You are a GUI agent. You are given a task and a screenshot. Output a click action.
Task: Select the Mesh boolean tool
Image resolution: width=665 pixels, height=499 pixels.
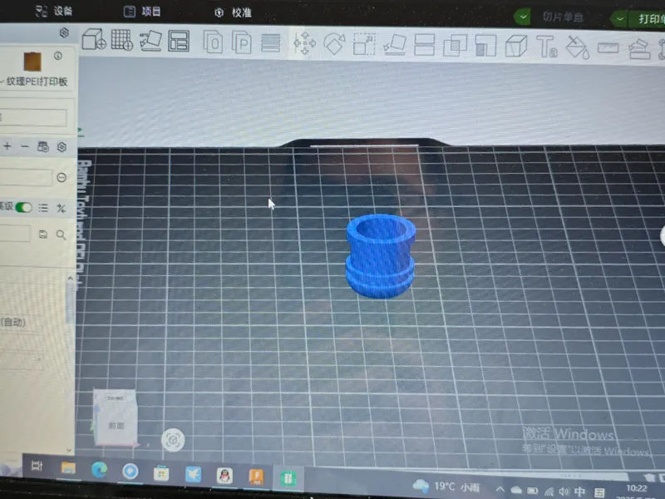click(455, 46)
